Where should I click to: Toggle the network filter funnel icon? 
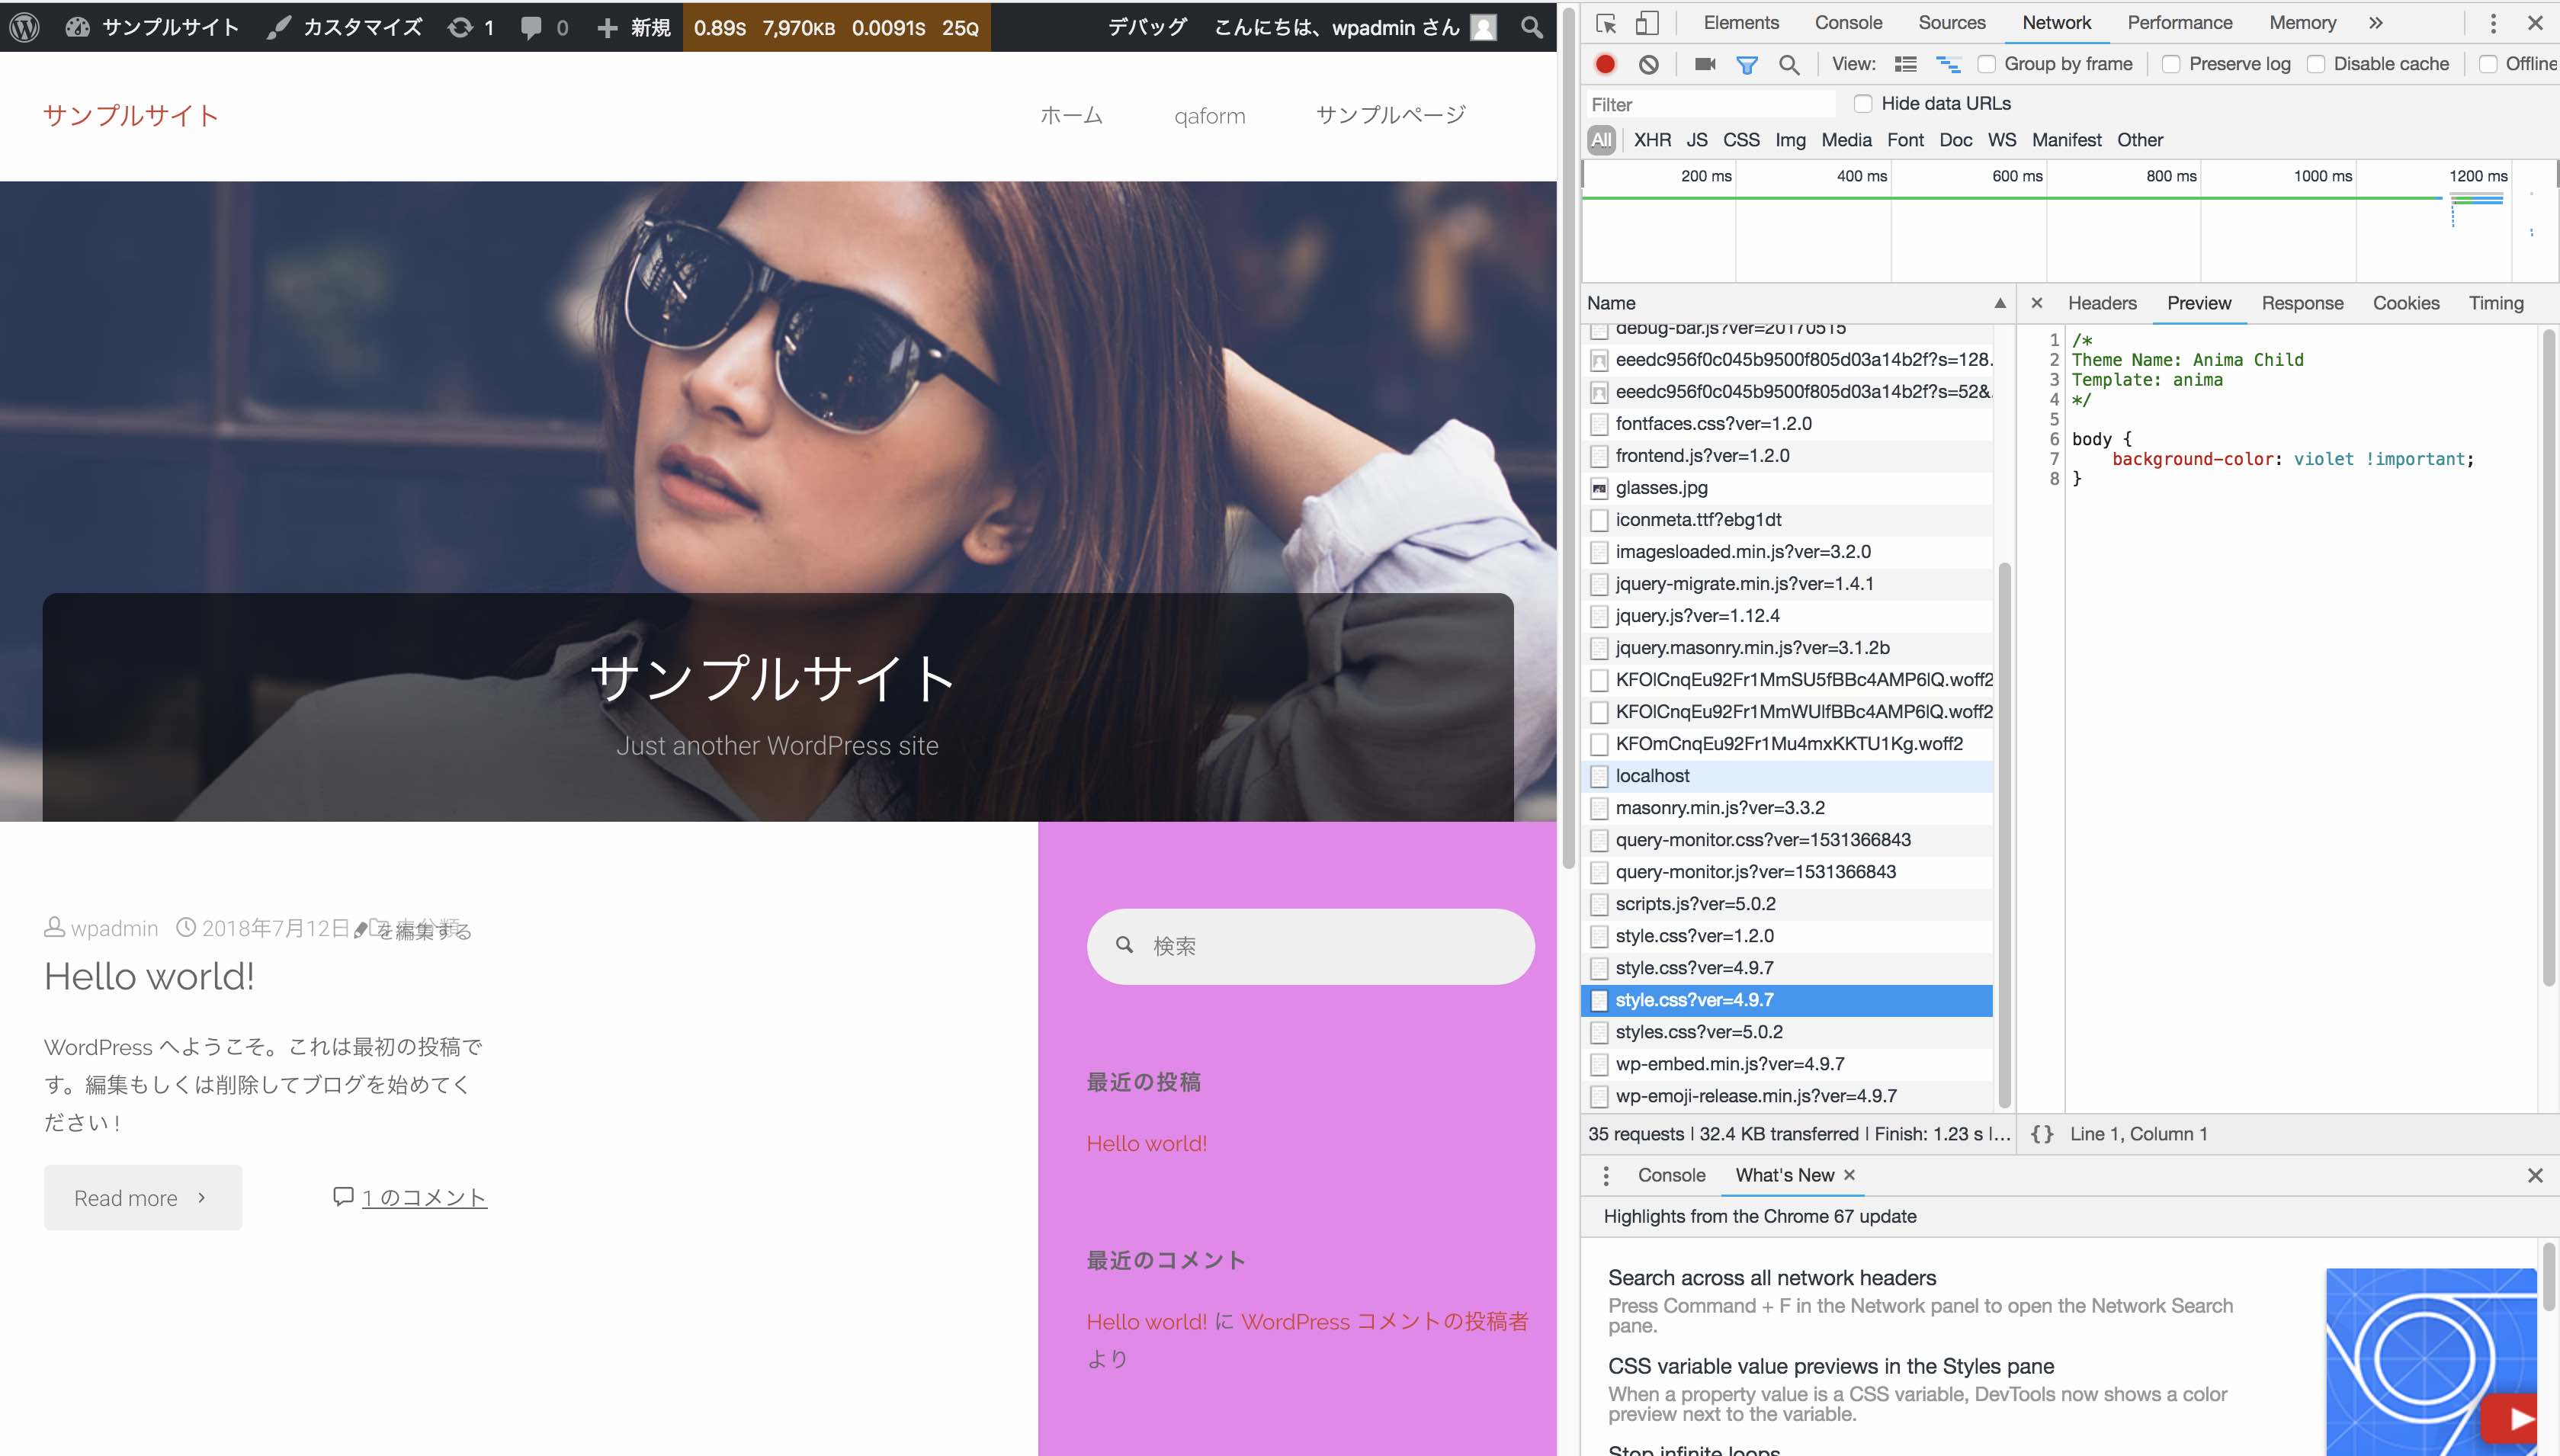pyautogui.click(x=1747, y=65)
